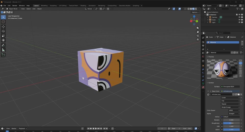Open the Linear interpolation dropdown
This screenshot has width=245, height=132.
click(230, 98)
